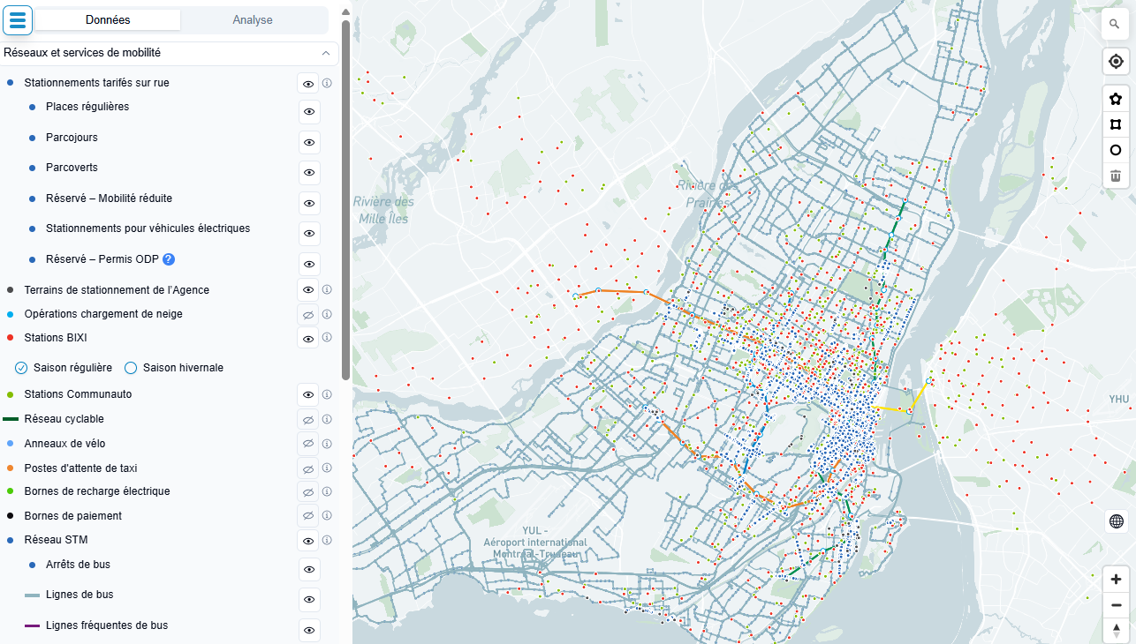Reset the map compass orientation
This screenshot has height=644, width=1136.
click(x=1117, y=631)
